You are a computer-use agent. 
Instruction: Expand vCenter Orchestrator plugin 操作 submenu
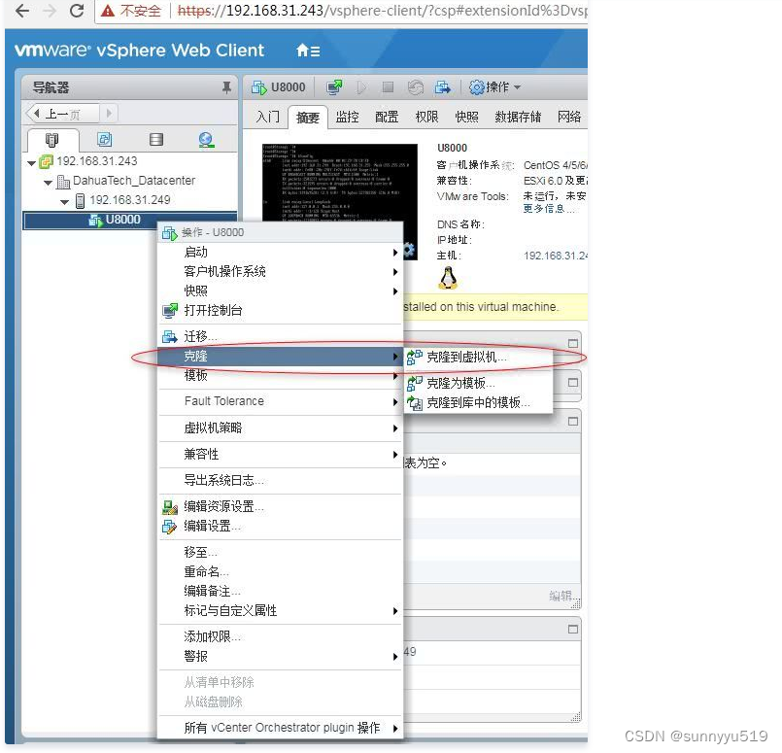tap(280, 728)
